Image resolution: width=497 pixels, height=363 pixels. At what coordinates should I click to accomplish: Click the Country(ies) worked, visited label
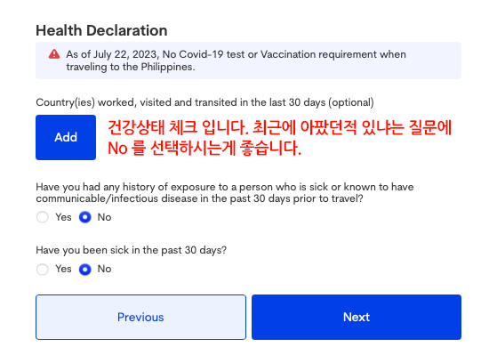pyautogui.click(x=204, y=102)
